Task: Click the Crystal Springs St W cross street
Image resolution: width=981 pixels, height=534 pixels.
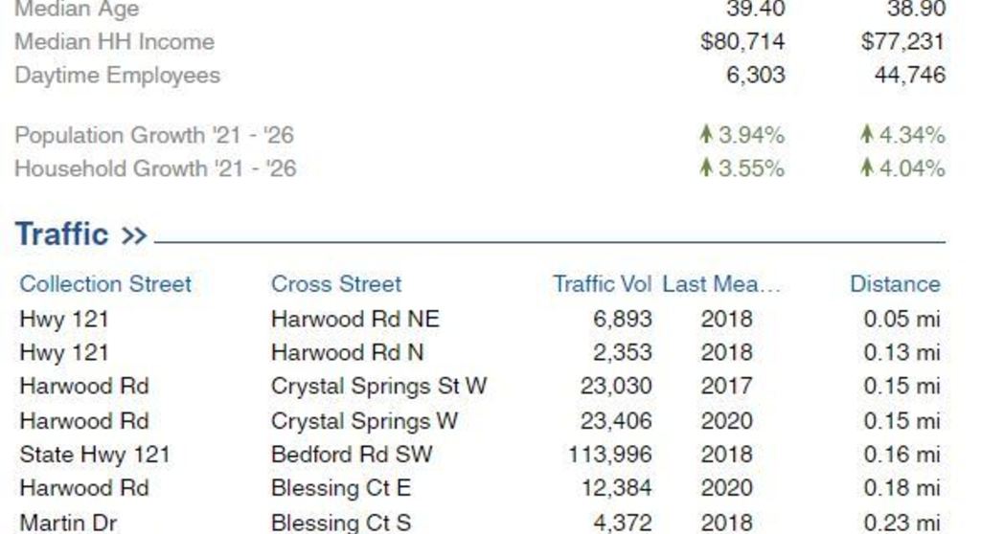Action: 378,387
